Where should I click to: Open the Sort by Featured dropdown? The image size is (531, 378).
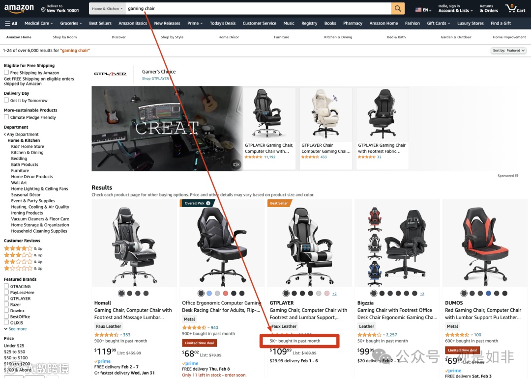click(x=508, y=51)
